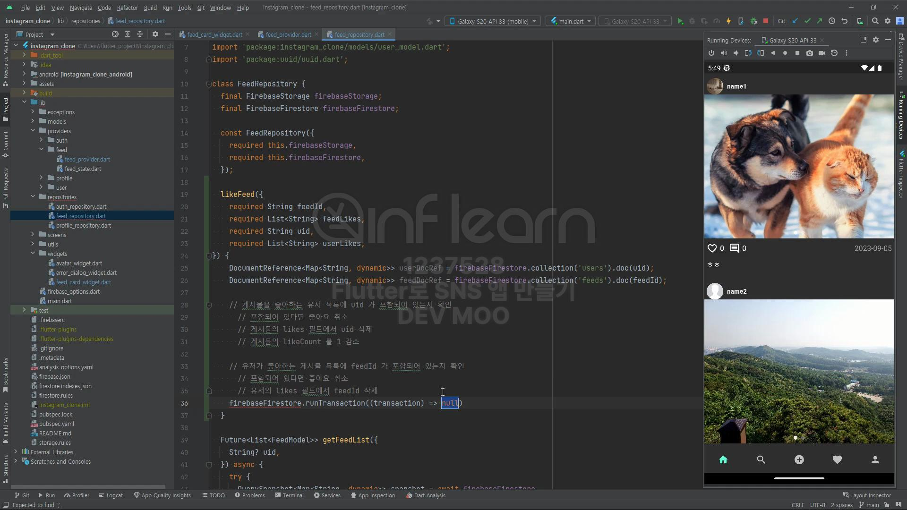Image resolution: width=907 pixels, height=510 pixels.
Task: Open Logcat tool window
Action: [x=111, y=495]
